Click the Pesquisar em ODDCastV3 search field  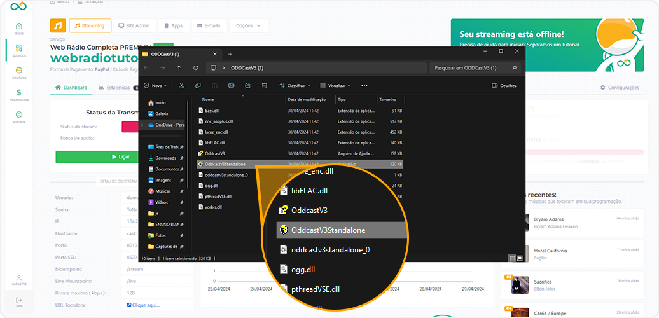tap(475, 67)
